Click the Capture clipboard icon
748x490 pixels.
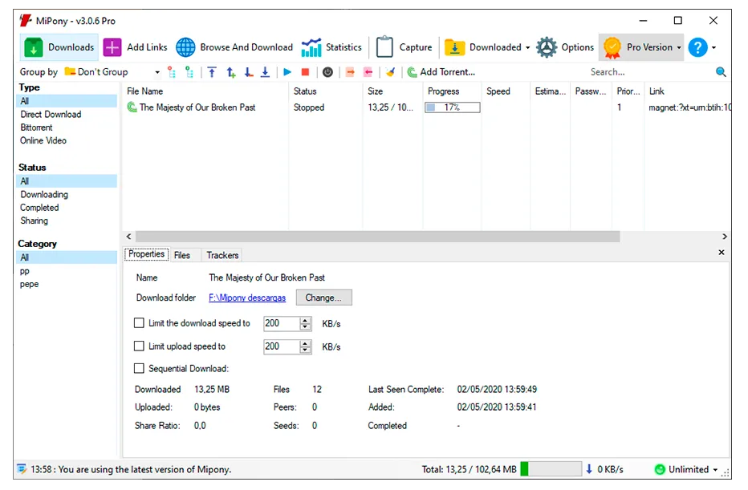pos(384,47)
